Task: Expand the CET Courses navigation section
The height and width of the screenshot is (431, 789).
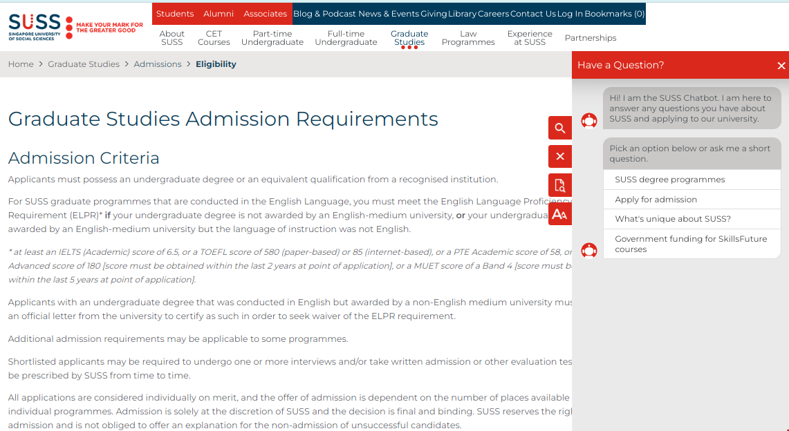Action: 213,38
